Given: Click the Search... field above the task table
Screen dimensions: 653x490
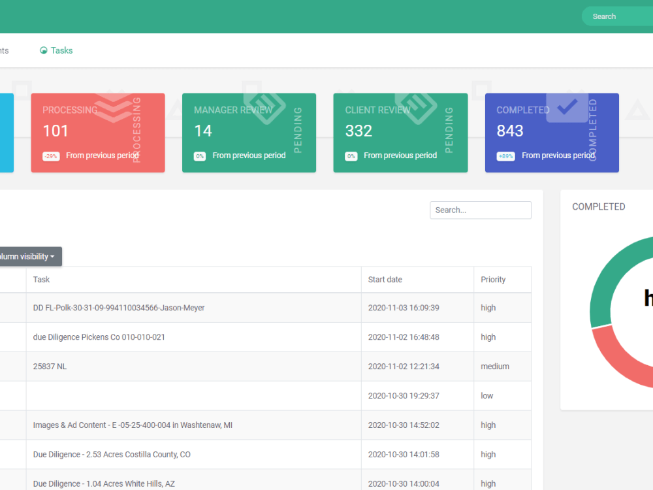Looking at the screenshot, I should [481, 210].
